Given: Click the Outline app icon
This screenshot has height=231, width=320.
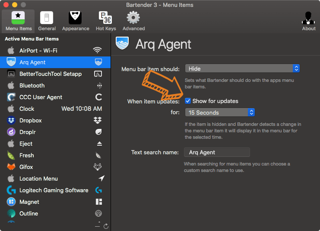Looking at the screenshot, I should (11, 213).
